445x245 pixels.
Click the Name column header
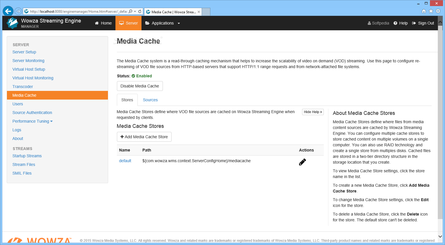tap(124, 150)
